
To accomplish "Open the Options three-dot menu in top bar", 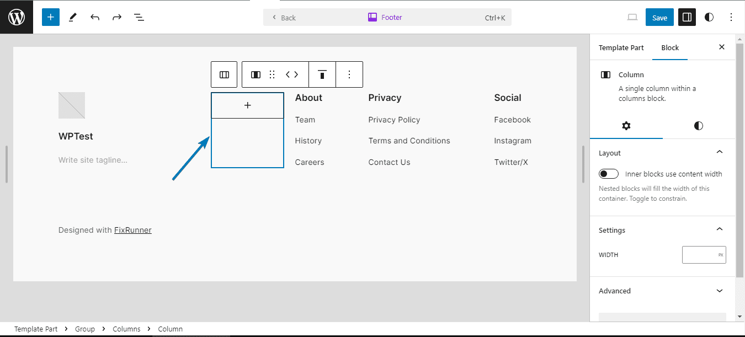I will [731, 17].
